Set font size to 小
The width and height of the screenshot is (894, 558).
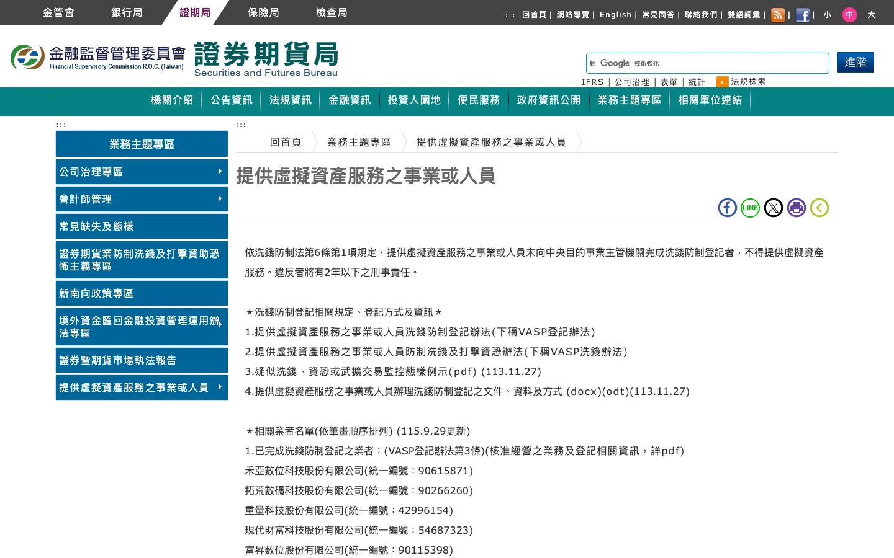pyautogui.click(x=827, y=15)
